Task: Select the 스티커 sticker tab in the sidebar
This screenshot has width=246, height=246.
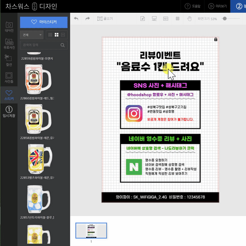Action: 9,95
